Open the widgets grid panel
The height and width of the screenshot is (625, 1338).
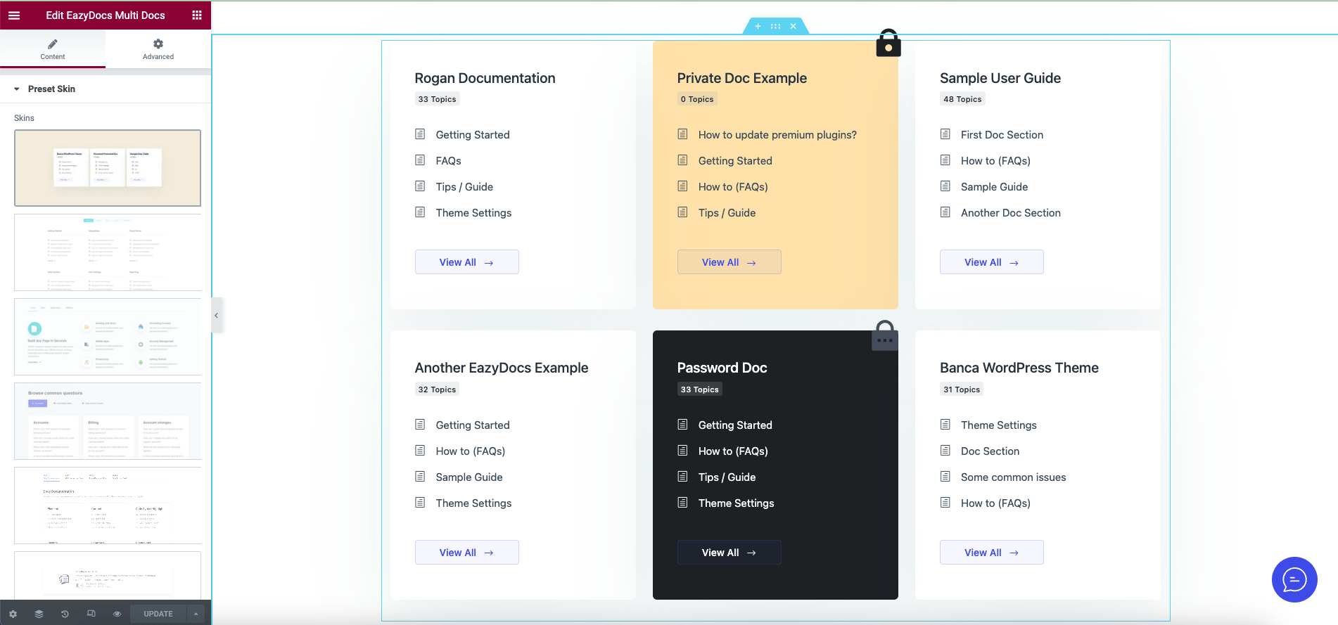[x=197, y=15]
